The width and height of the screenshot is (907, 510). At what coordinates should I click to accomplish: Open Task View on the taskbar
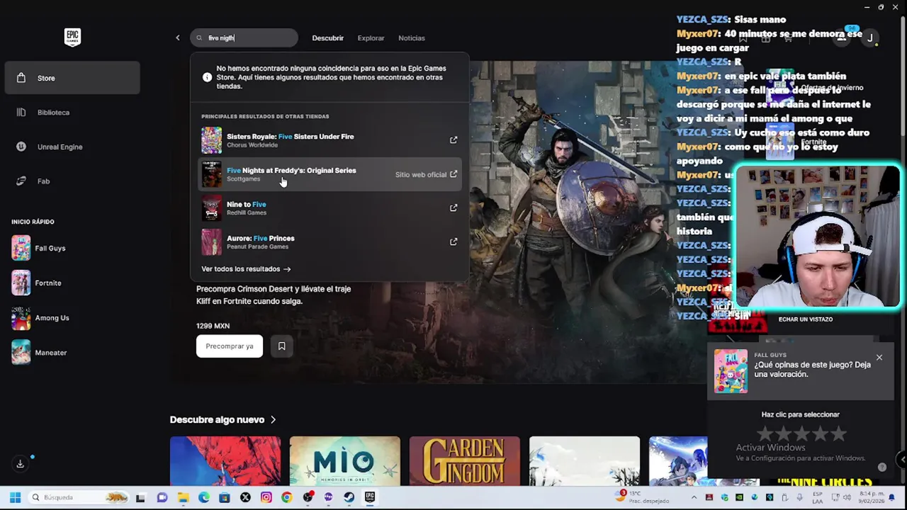click(140, 497)
